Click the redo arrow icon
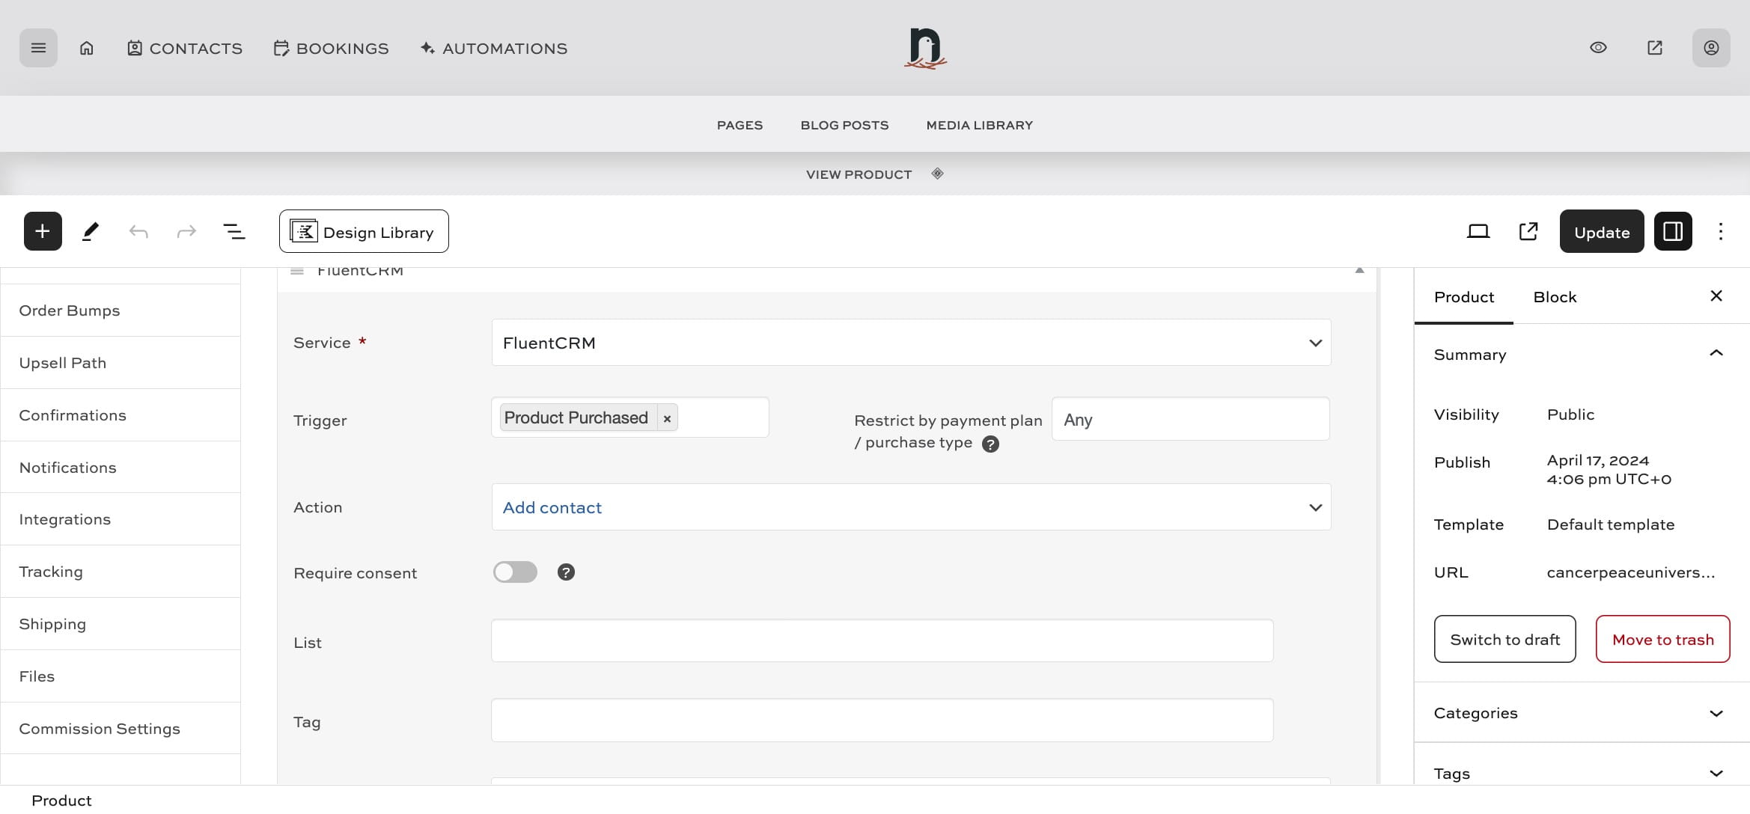The image size is (1750, 814). coord(186,231)
